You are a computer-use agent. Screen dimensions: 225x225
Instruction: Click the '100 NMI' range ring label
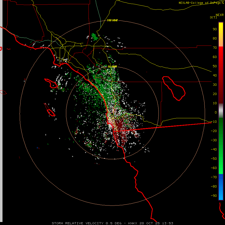tap(112, 20)
